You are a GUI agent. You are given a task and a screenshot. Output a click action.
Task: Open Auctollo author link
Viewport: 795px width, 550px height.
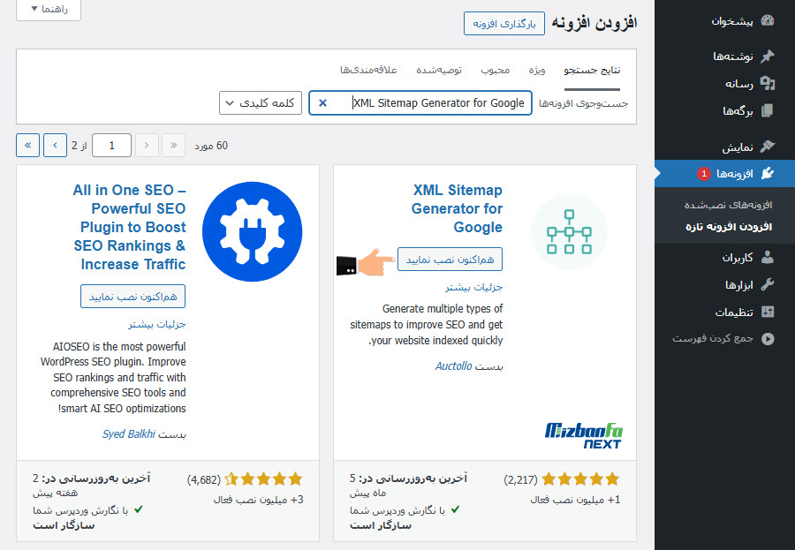pos(454,366)
